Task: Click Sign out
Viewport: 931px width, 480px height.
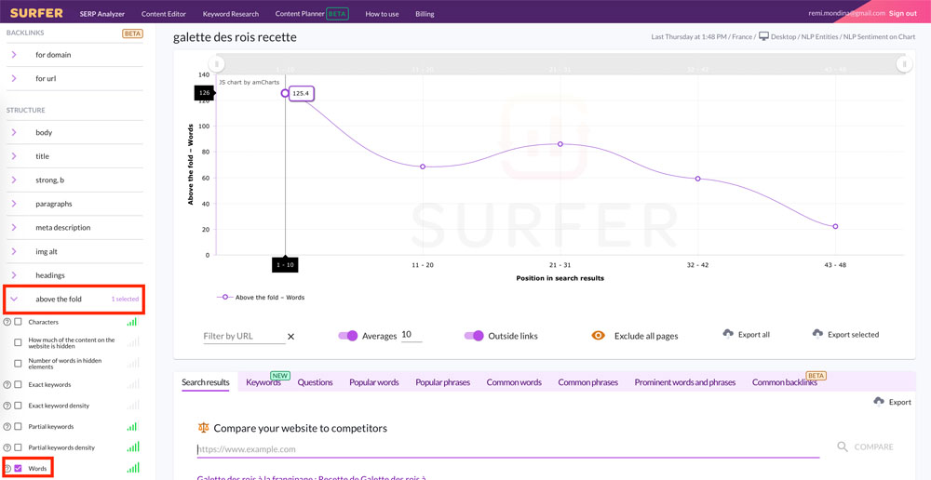Action: 902,13
